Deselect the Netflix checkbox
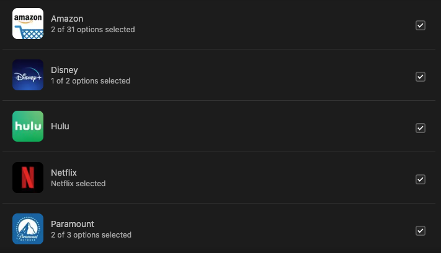441x253 pixels. tap(420, 179)
